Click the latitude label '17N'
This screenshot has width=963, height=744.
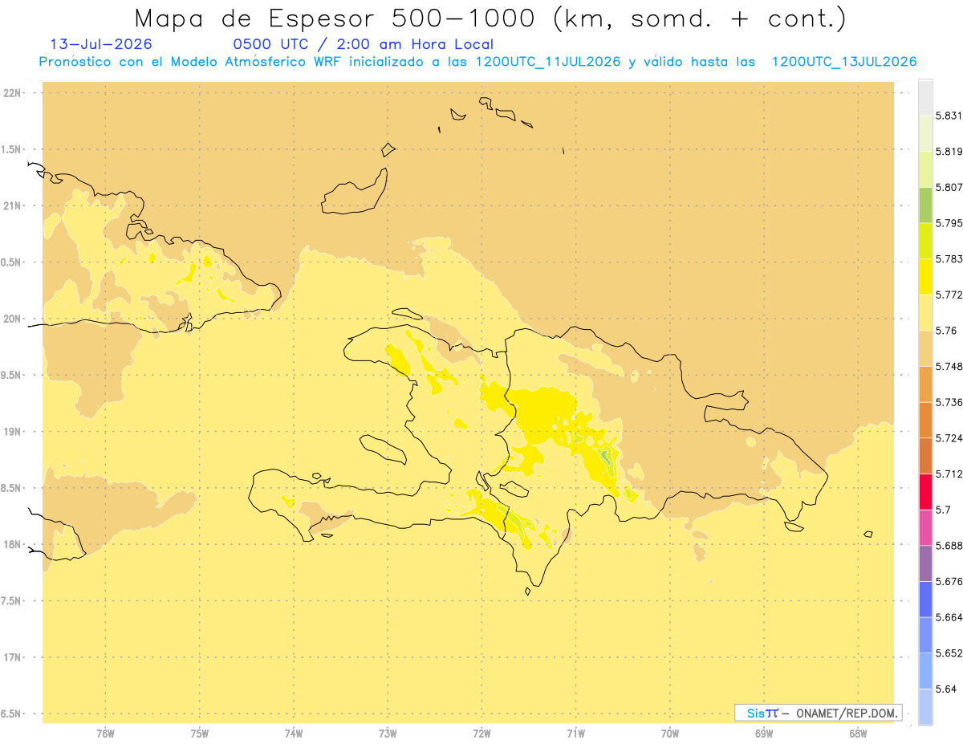pyautogui.click(x=12, y=657)
